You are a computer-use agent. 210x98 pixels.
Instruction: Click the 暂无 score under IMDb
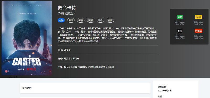198,23
